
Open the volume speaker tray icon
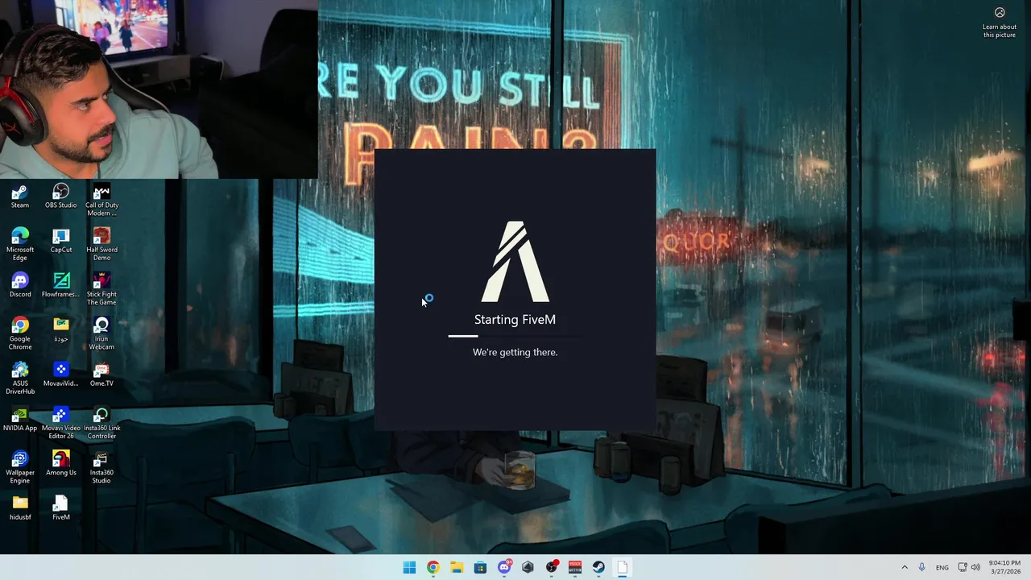(975, 567)
